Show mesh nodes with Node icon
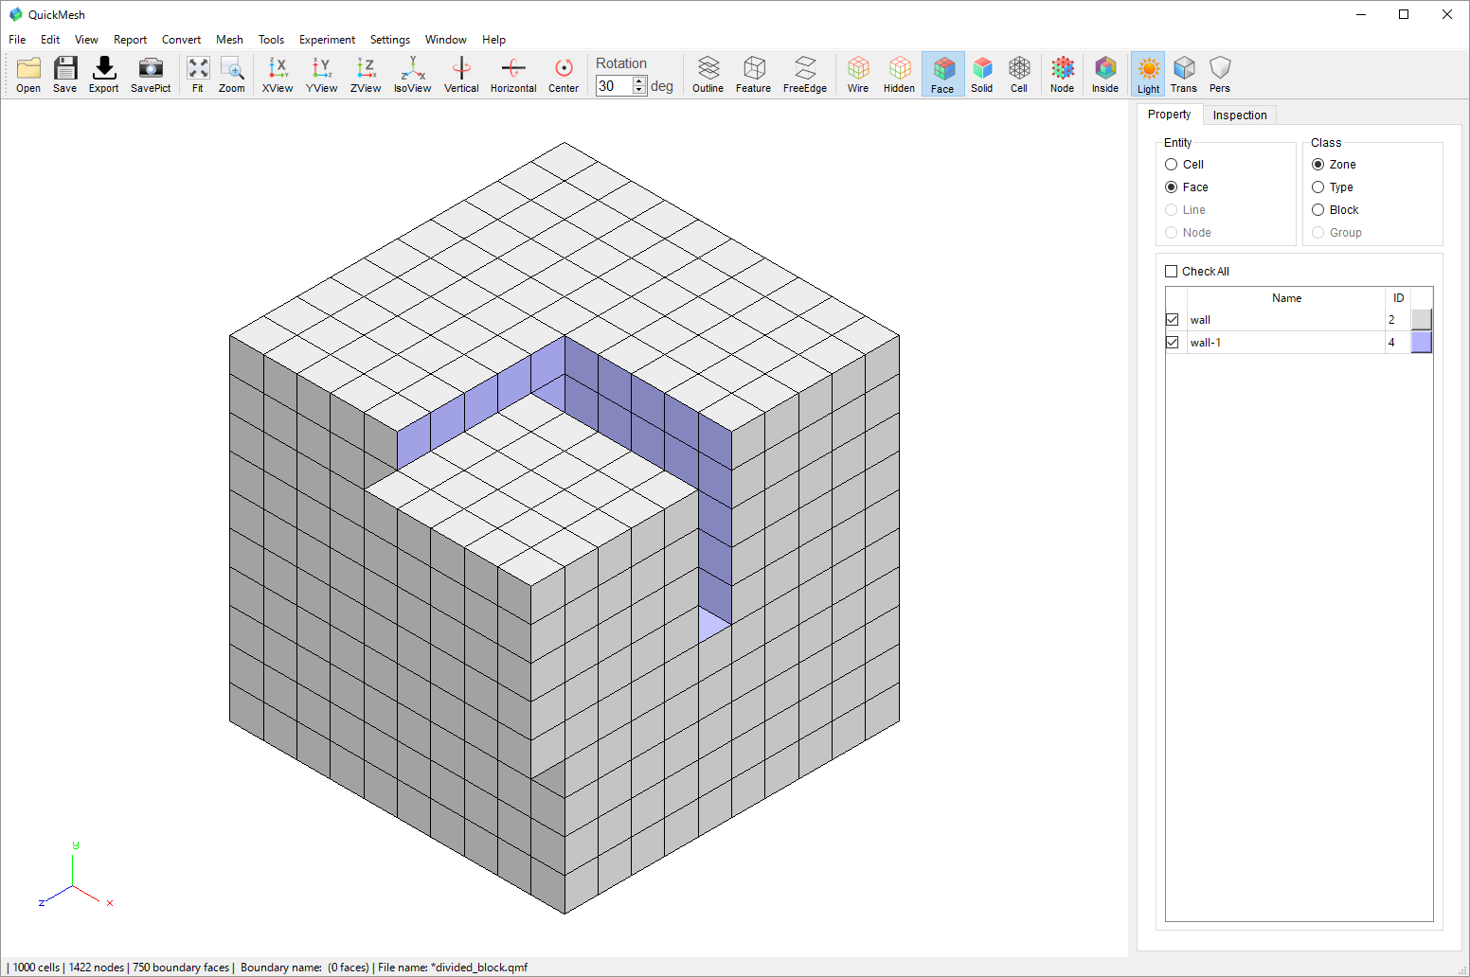Image resolution: width=1470 pixels, height=977 pixels. point(1063,74)
